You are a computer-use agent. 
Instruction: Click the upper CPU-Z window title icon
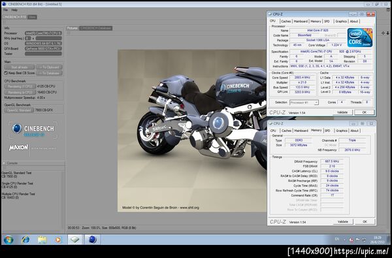tap(270, 14)
